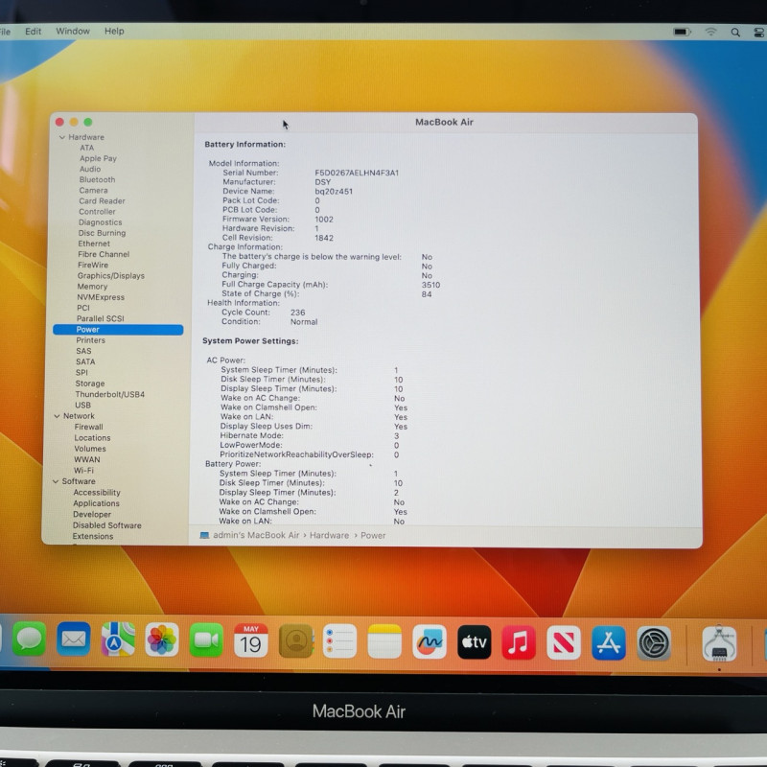Launch Maps from the Dock

(118, 639)
